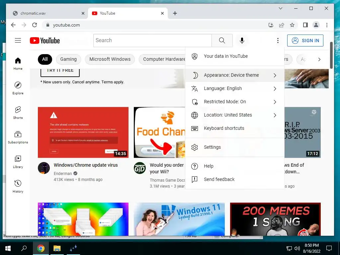Expand Appearance: Device theme submenu
Screen dimensions: 340x255
coord(235,75)
